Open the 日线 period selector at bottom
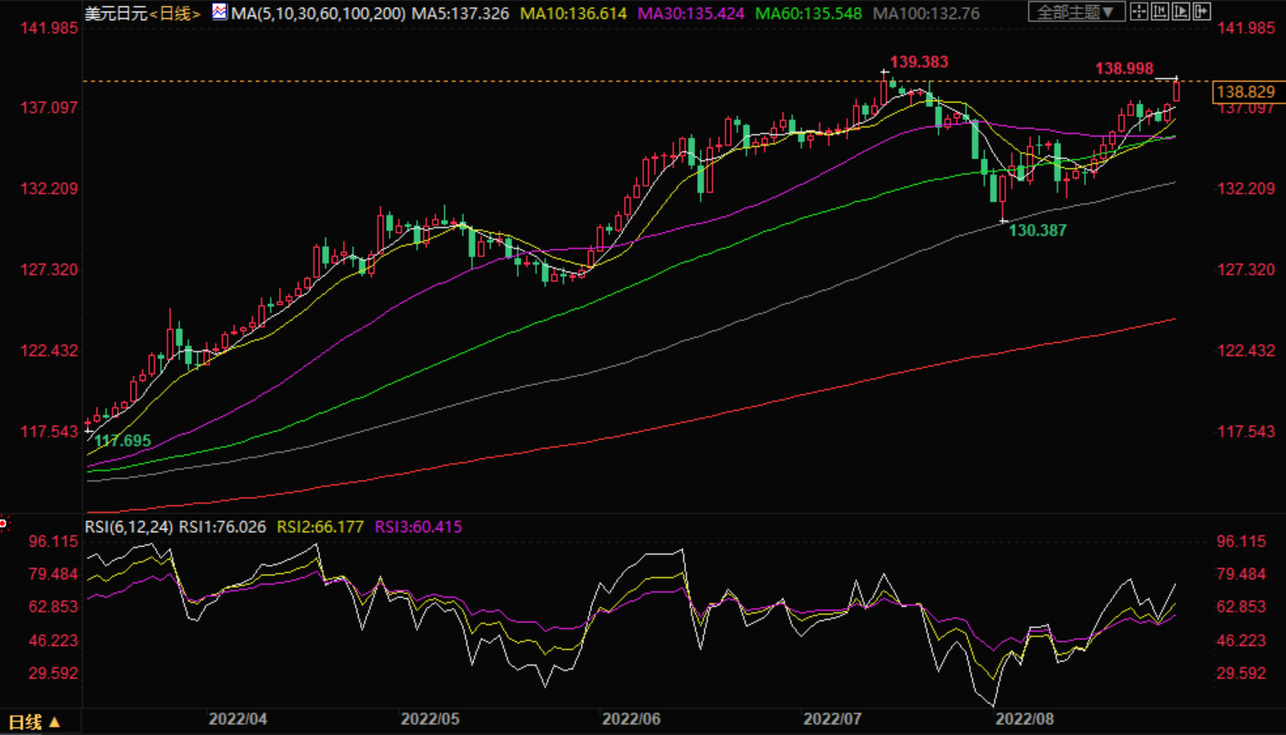Screen dimensions: 1286x735 pyautogui.click(x=35, y=722)
